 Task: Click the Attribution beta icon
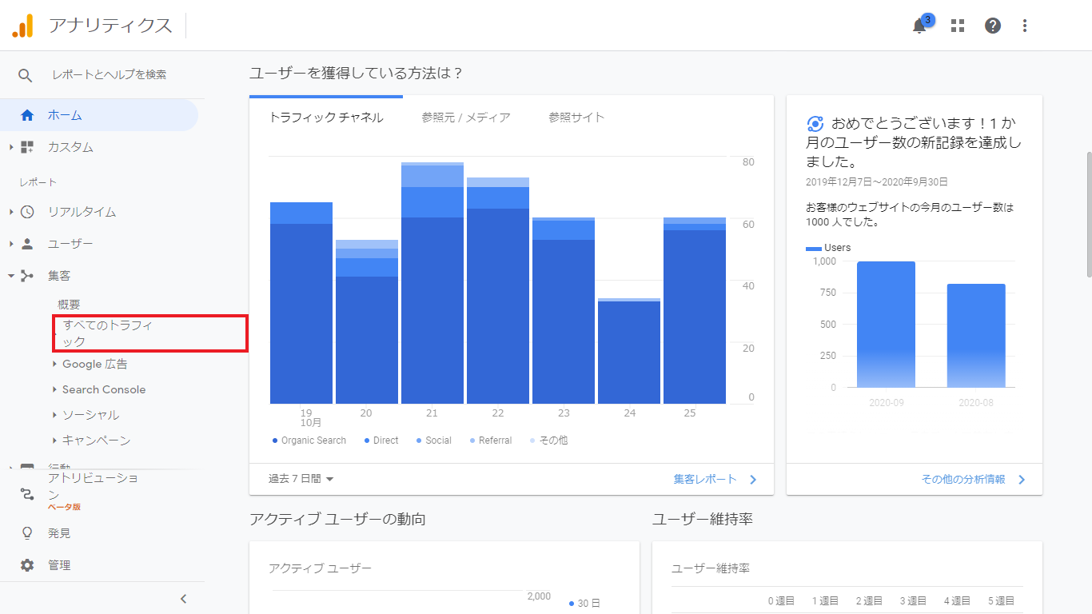(27, 493)
